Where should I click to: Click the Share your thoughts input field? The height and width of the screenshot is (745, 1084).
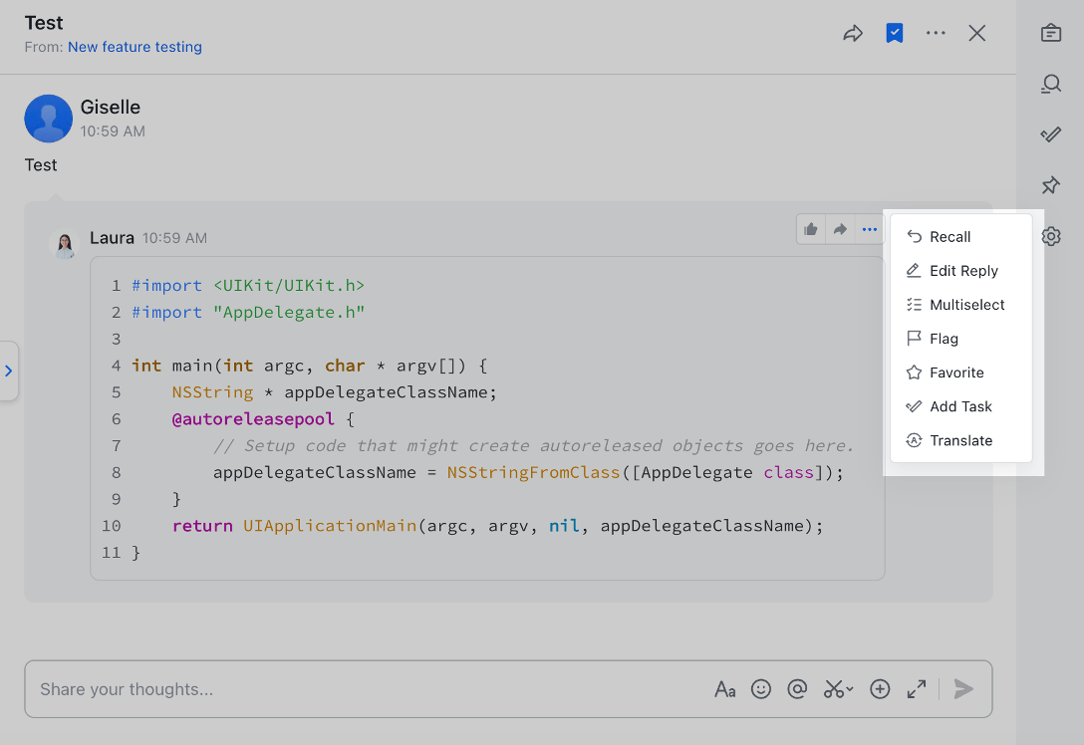(299, 688)
